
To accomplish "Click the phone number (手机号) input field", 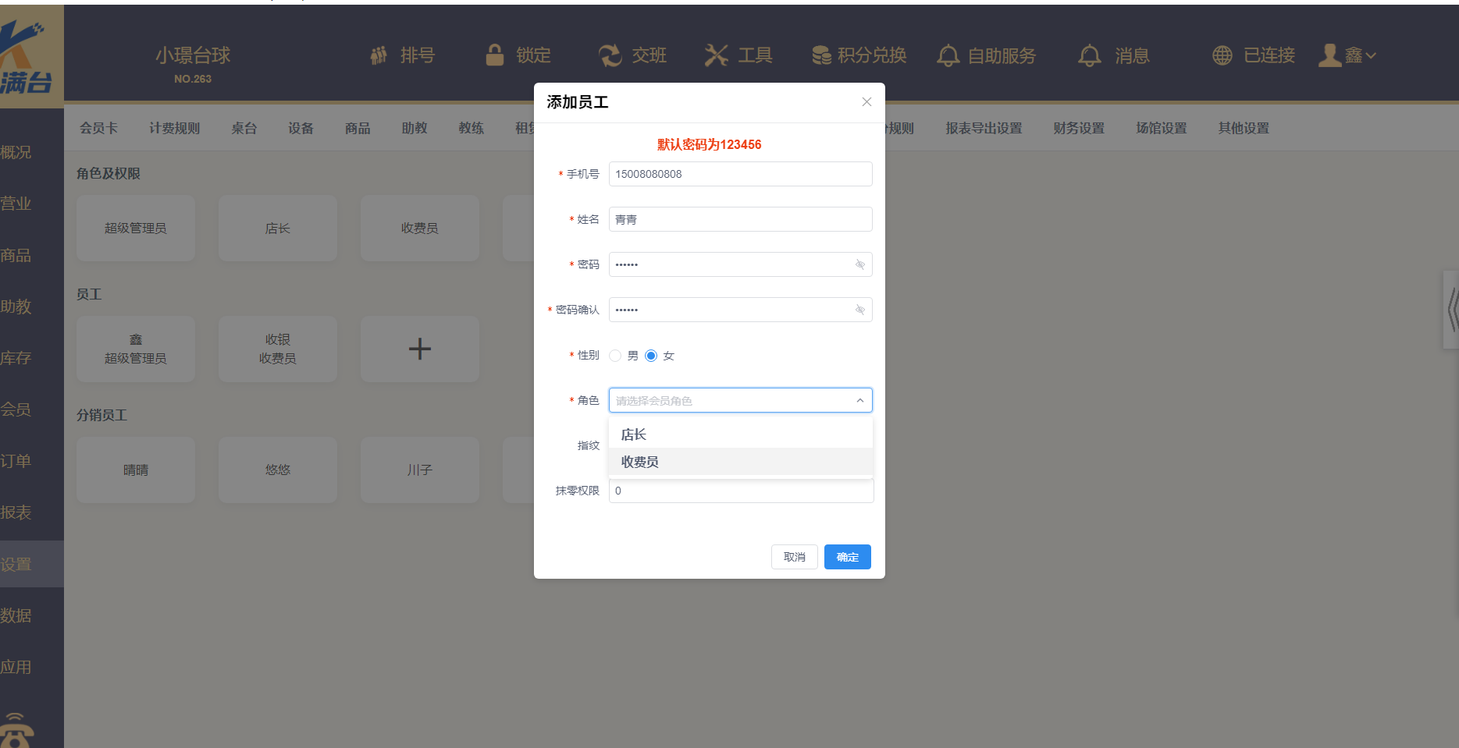I will (739, 174).
